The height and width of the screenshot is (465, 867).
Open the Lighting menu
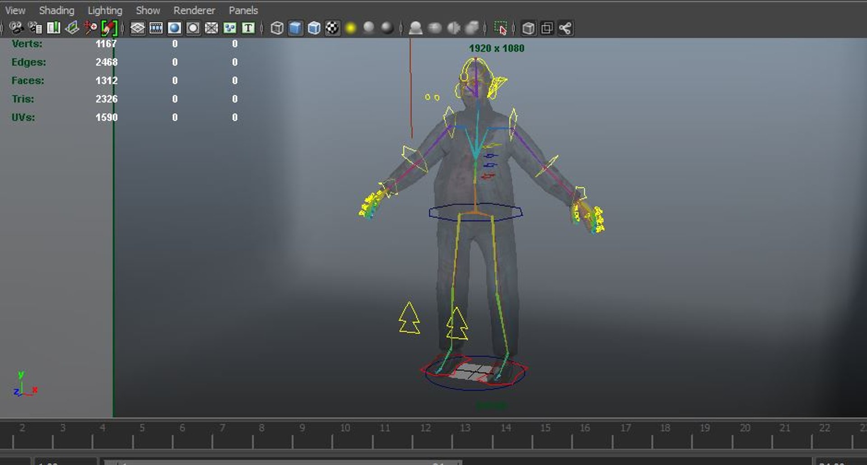[105, 10]
